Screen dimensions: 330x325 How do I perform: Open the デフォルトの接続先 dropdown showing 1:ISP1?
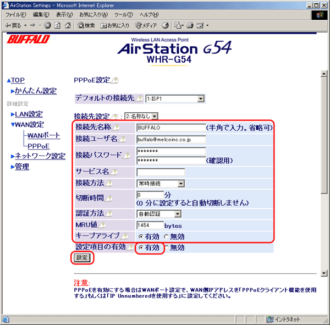pos(175,99)
